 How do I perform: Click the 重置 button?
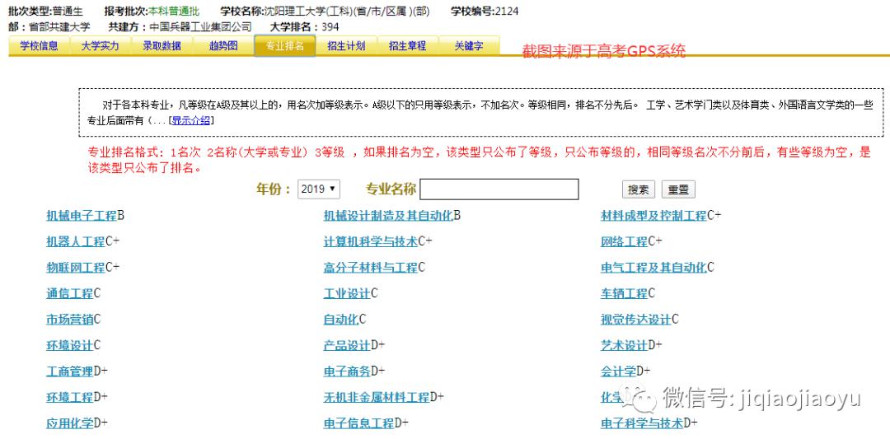click(x=678, y=189)
